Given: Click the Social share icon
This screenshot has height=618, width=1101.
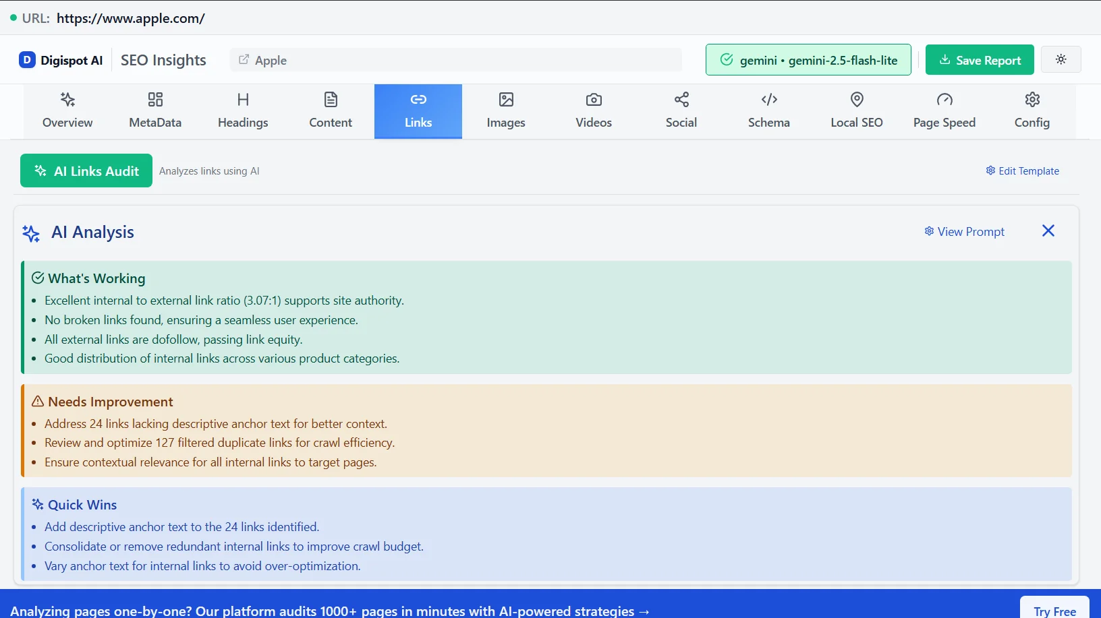Looking at the screenshot, I should tap(681, 100).
